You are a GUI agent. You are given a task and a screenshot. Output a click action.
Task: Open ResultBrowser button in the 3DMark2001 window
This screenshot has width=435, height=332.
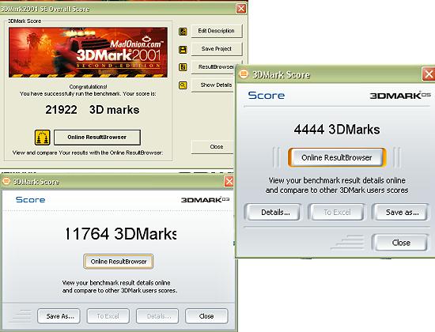coord(213,67)
